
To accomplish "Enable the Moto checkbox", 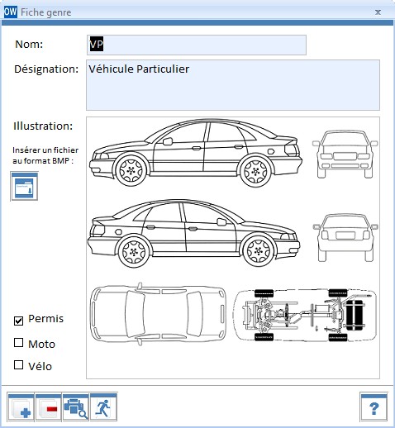I will pyautogui.click(x=18, y=343).
